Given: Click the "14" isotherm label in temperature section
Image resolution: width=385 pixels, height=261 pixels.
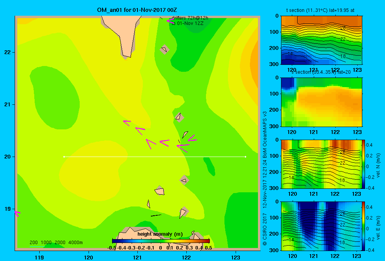Looking at the screenshot, I should coord(290,54).
